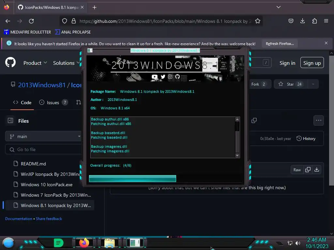The width and height of the screenshot is (334, 250).
Task: Open green notes app on taskbar
Action: coord(59,243)
